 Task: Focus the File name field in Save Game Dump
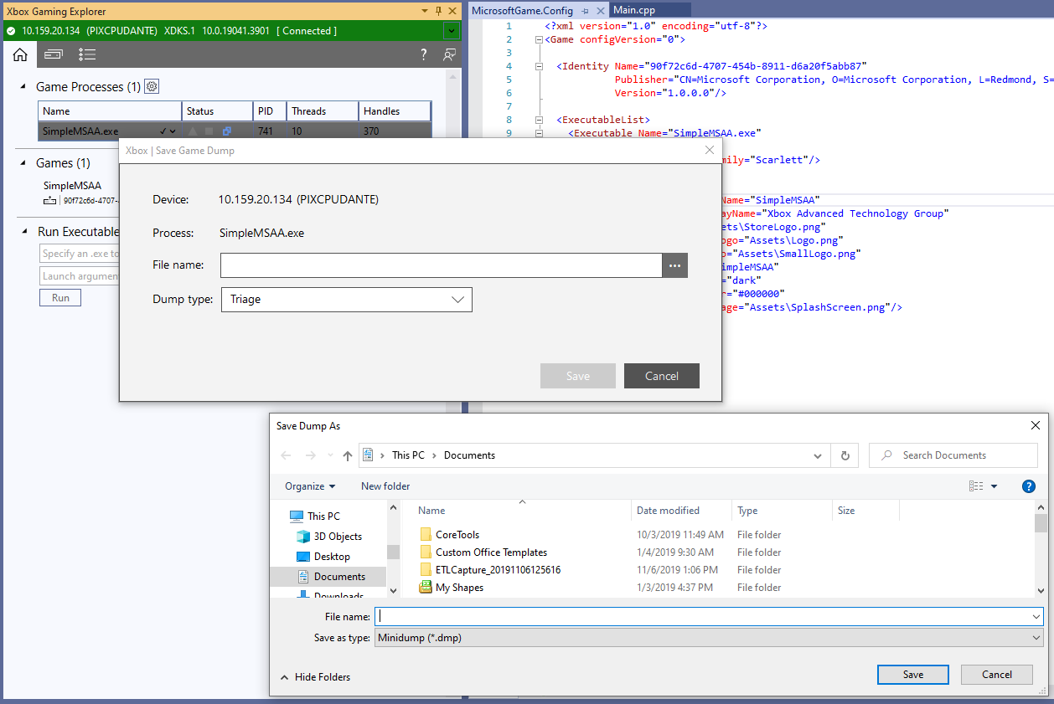point(442,265)
